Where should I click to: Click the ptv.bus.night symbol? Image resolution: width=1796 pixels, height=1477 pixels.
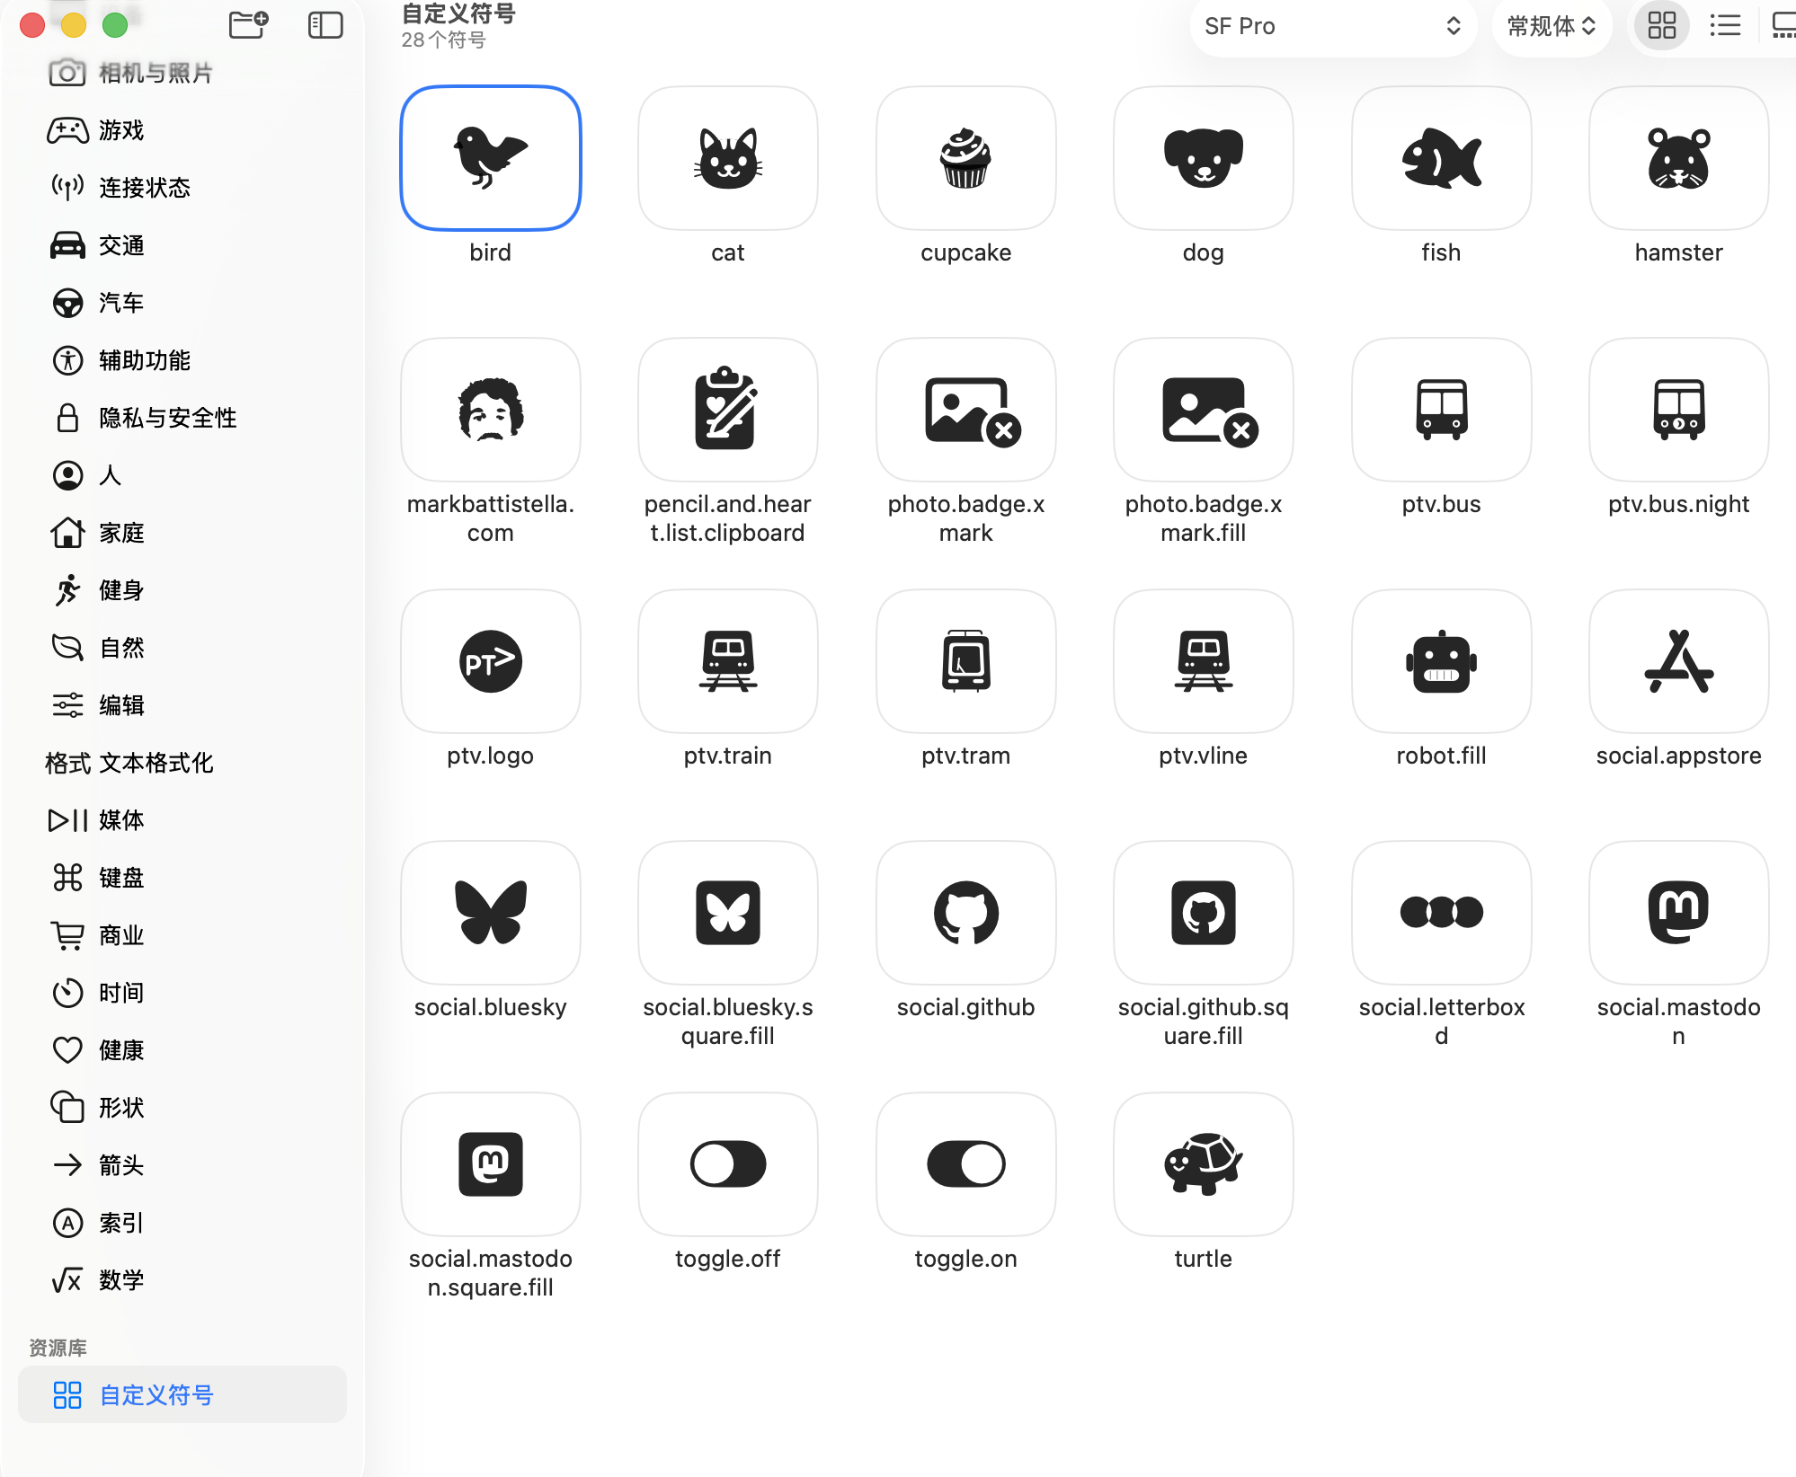(x=1678, y=410)
